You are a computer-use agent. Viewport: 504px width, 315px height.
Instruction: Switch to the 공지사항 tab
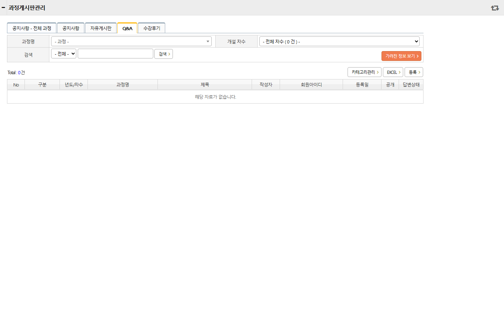tap(71, 28)
